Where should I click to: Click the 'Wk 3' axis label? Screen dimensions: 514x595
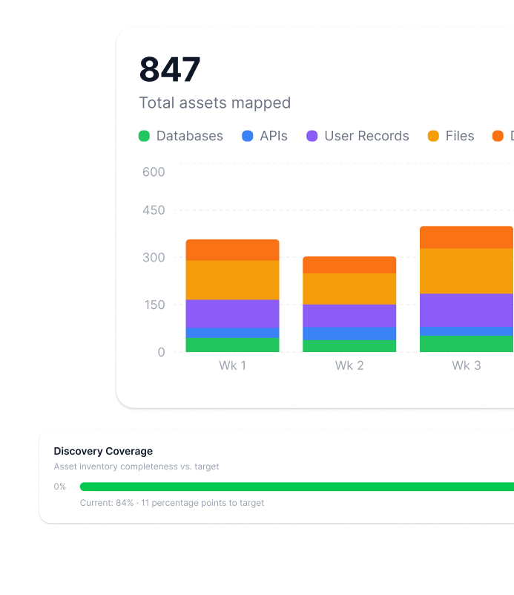click(467, 365)
